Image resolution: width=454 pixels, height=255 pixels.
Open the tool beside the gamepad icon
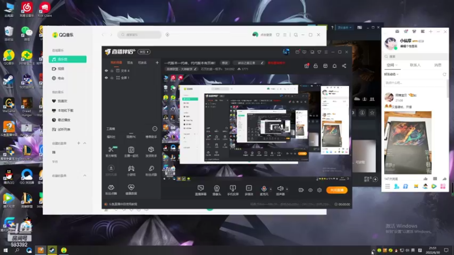point(151,168)
